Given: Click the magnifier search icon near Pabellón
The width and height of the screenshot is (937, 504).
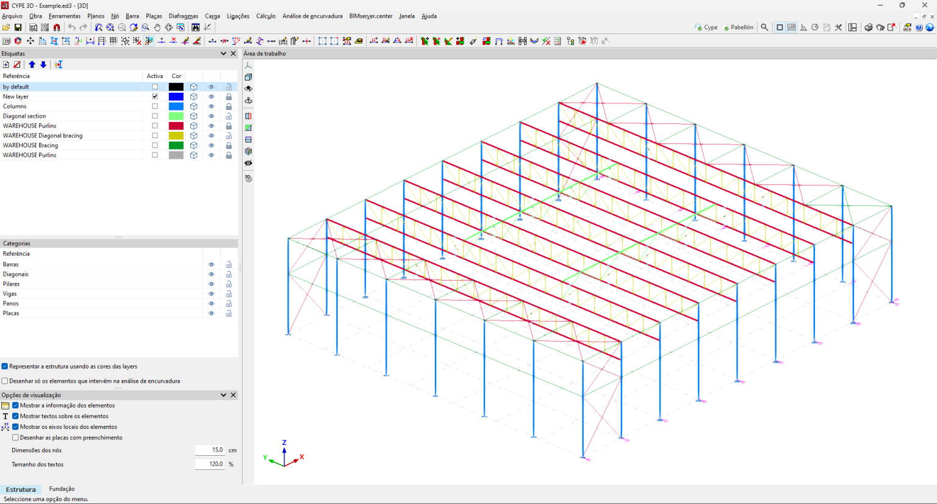Looking at the screenshot, I should coord(764,27).
